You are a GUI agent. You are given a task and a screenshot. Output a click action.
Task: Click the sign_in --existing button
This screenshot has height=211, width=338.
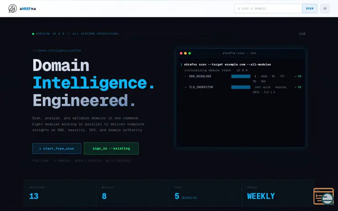(111, 149)
